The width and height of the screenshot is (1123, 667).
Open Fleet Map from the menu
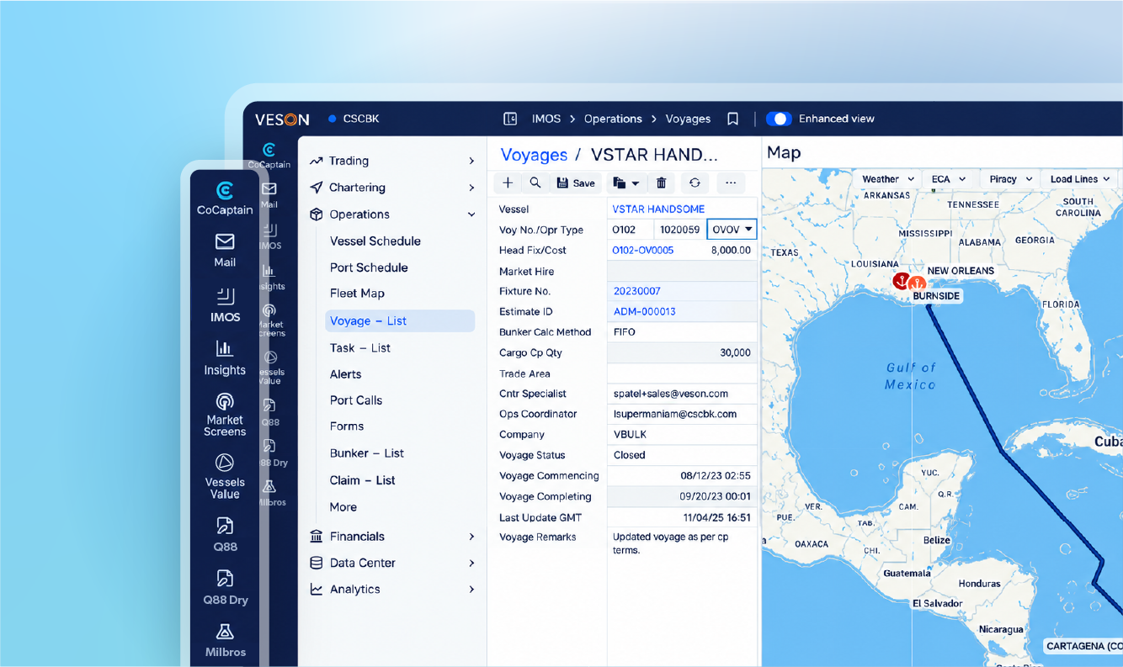pyautogui.click(x=357, y=294)
